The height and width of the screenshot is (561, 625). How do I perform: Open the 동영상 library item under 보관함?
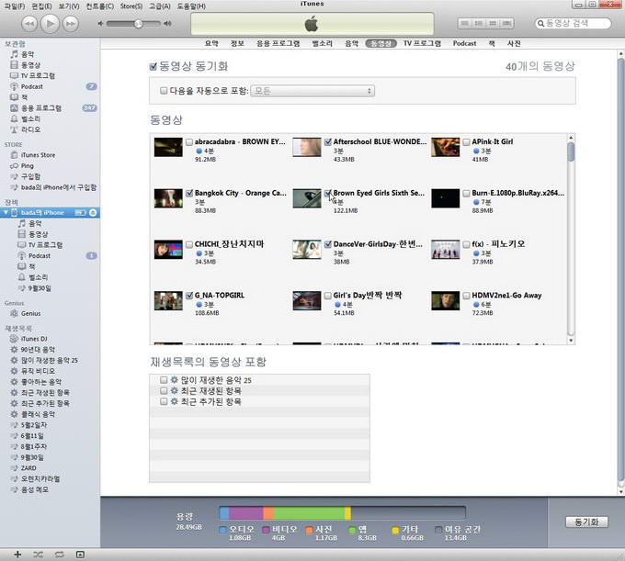point(30,65)
